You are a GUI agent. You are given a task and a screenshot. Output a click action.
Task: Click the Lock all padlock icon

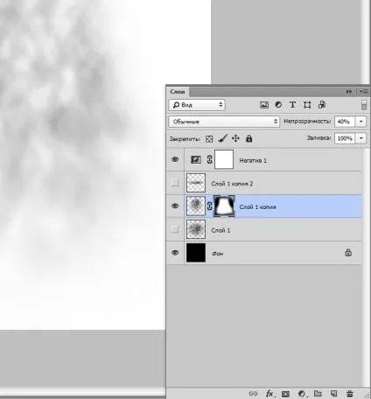pos(248,138)
